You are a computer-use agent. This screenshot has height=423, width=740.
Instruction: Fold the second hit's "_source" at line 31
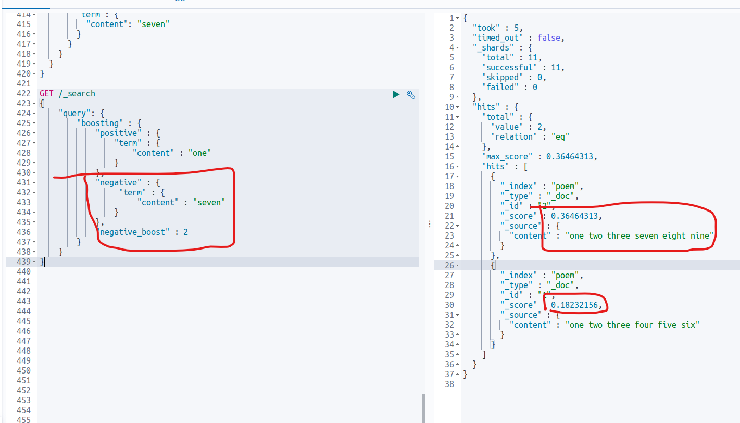click(458, 315)
